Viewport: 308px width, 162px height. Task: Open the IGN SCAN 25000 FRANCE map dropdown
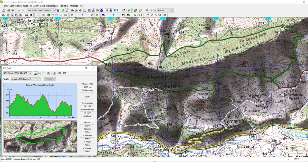point(41,11)
